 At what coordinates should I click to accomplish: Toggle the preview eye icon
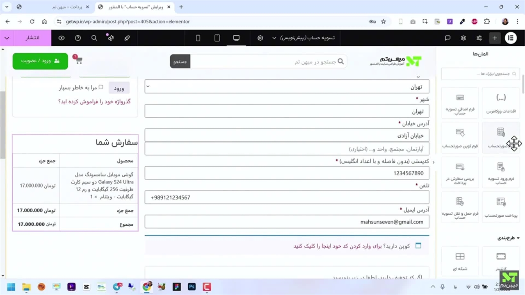62,38
